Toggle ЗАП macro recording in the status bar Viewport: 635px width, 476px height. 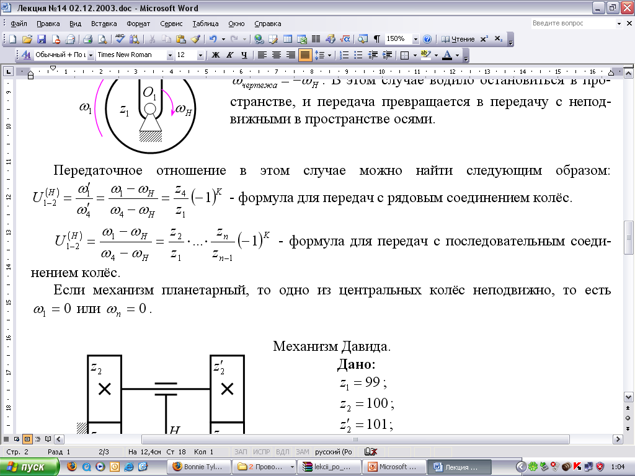point(241,452)
